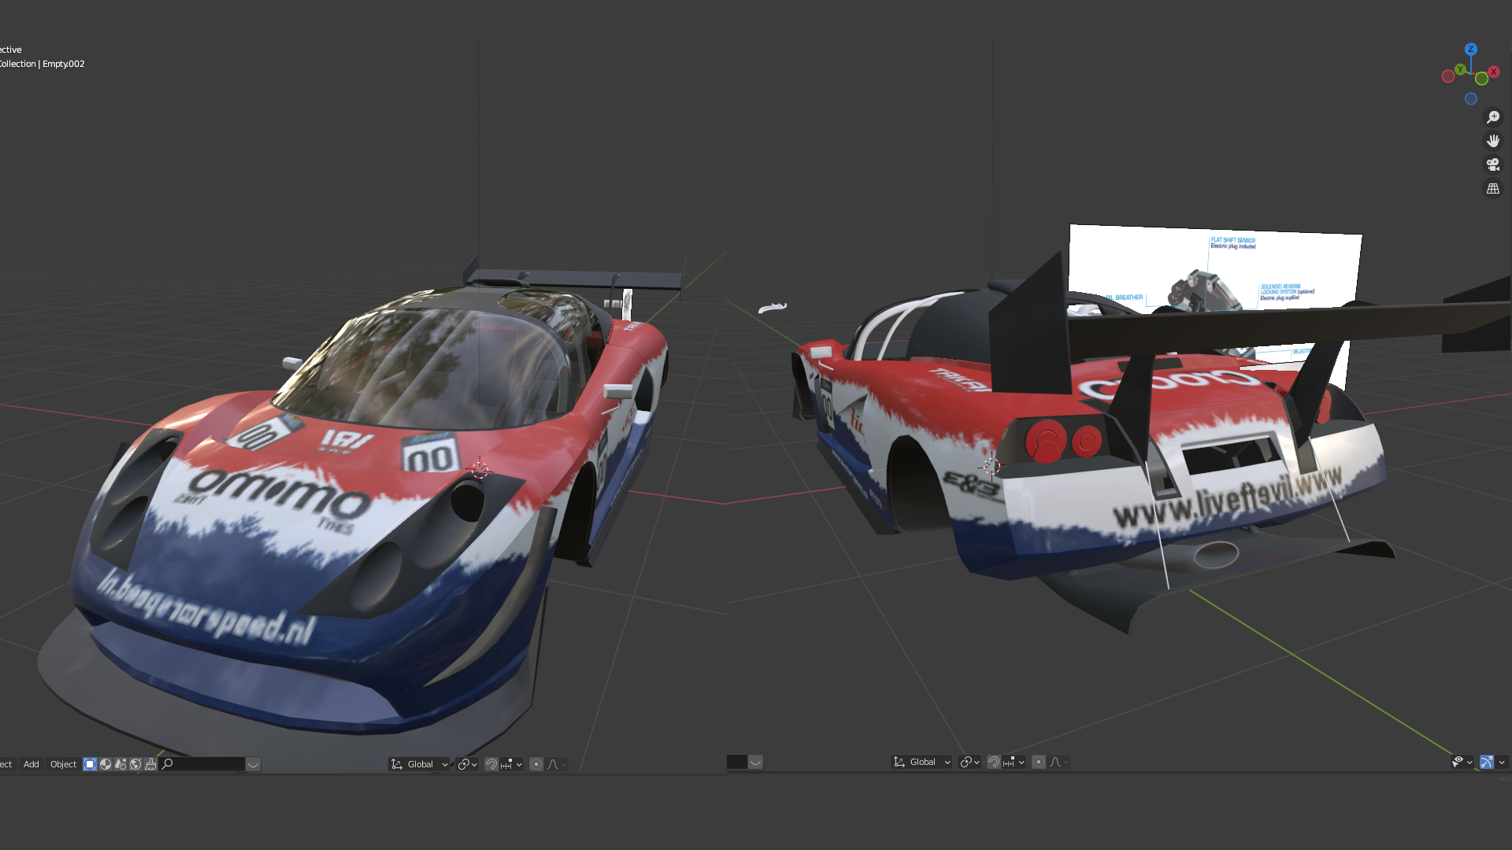The image size is (1512, 850).
Task: Click the blue Z axis gizmo ball
Action: pos(1470,49)
